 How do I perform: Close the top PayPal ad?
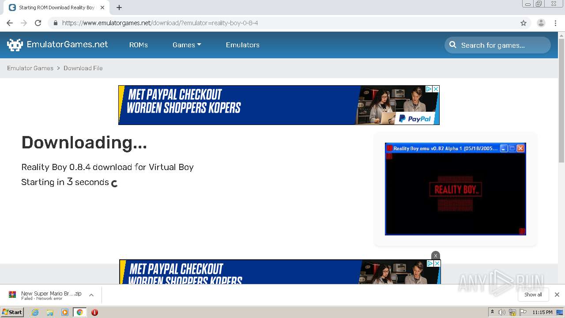coord(436,89)
